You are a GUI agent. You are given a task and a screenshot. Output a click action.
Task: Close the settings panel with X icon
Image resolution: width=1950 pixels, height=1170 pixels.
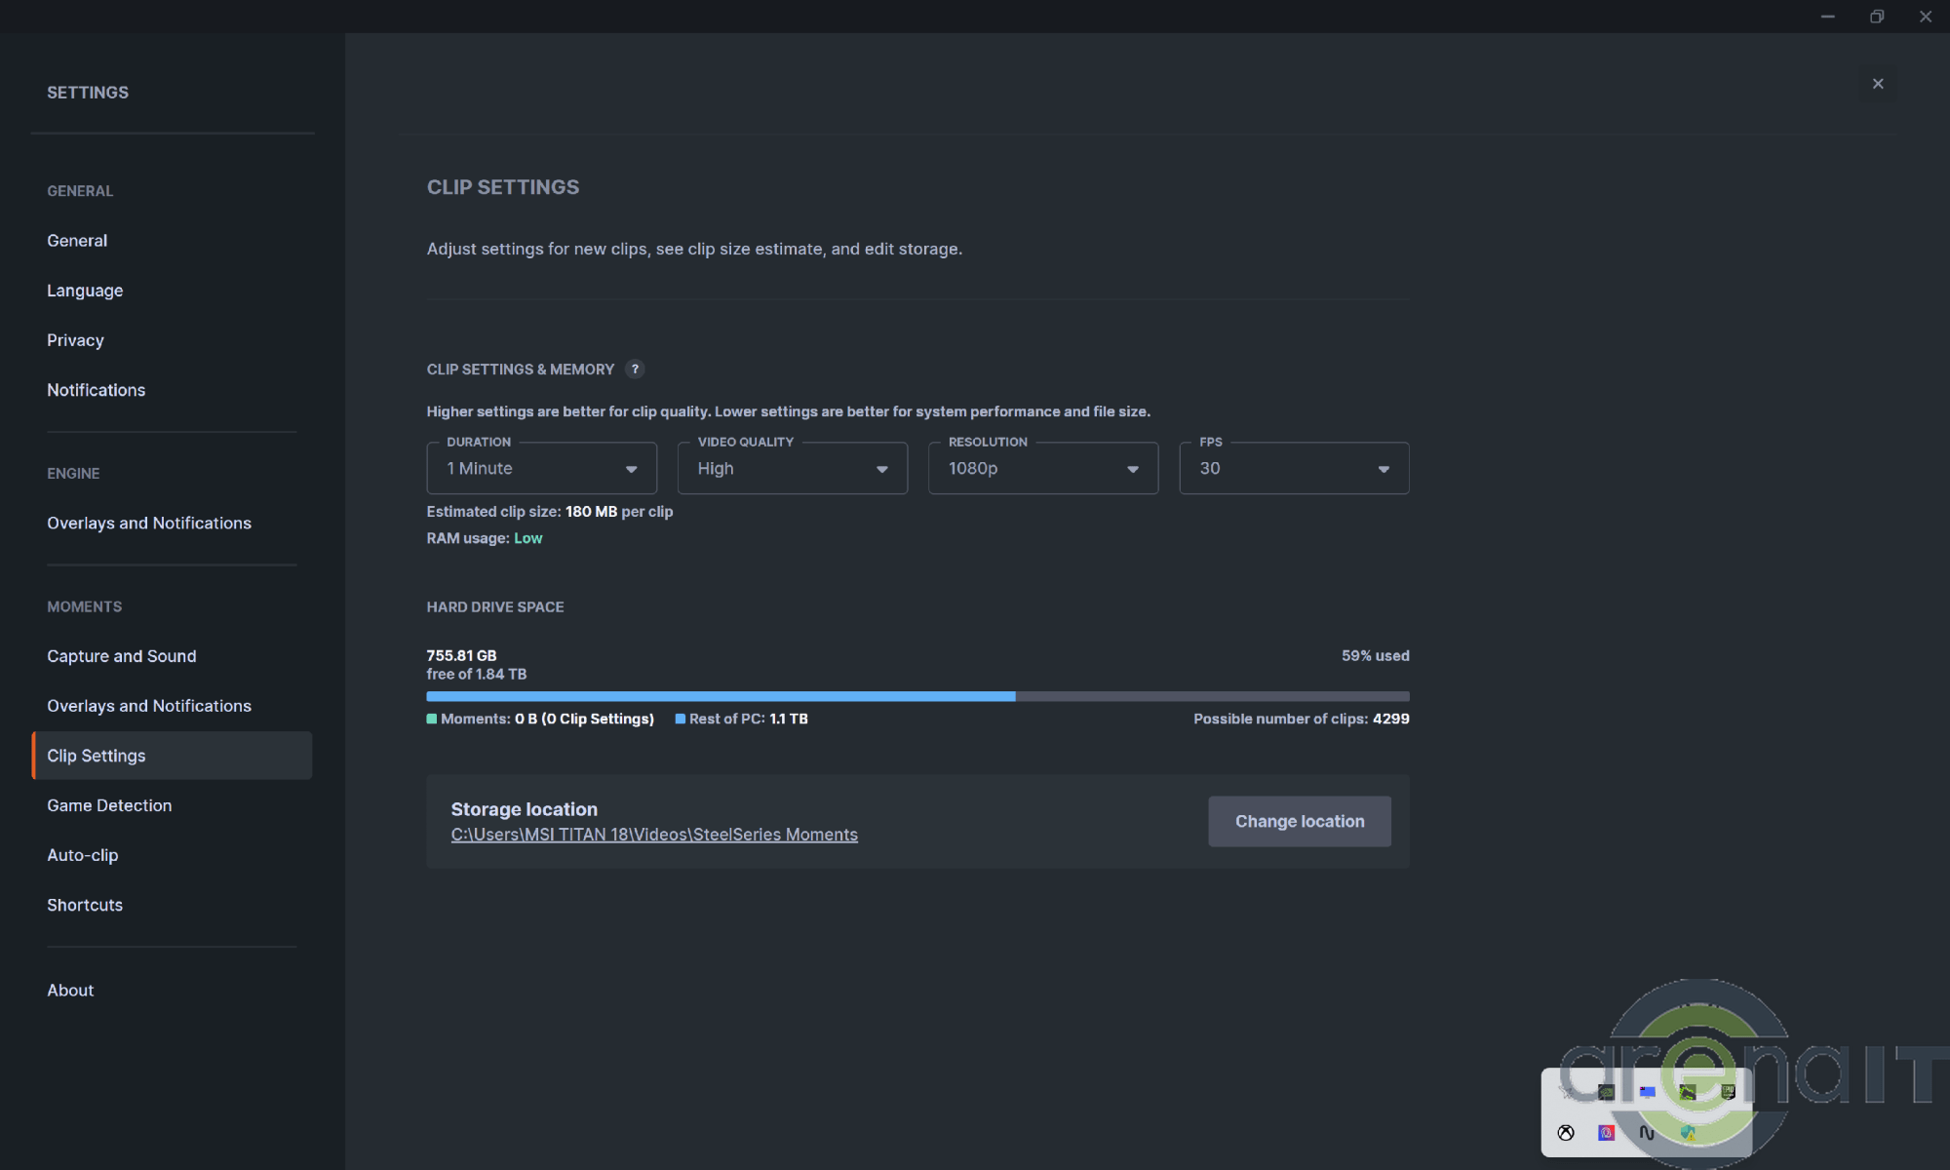click(1878, 84)
